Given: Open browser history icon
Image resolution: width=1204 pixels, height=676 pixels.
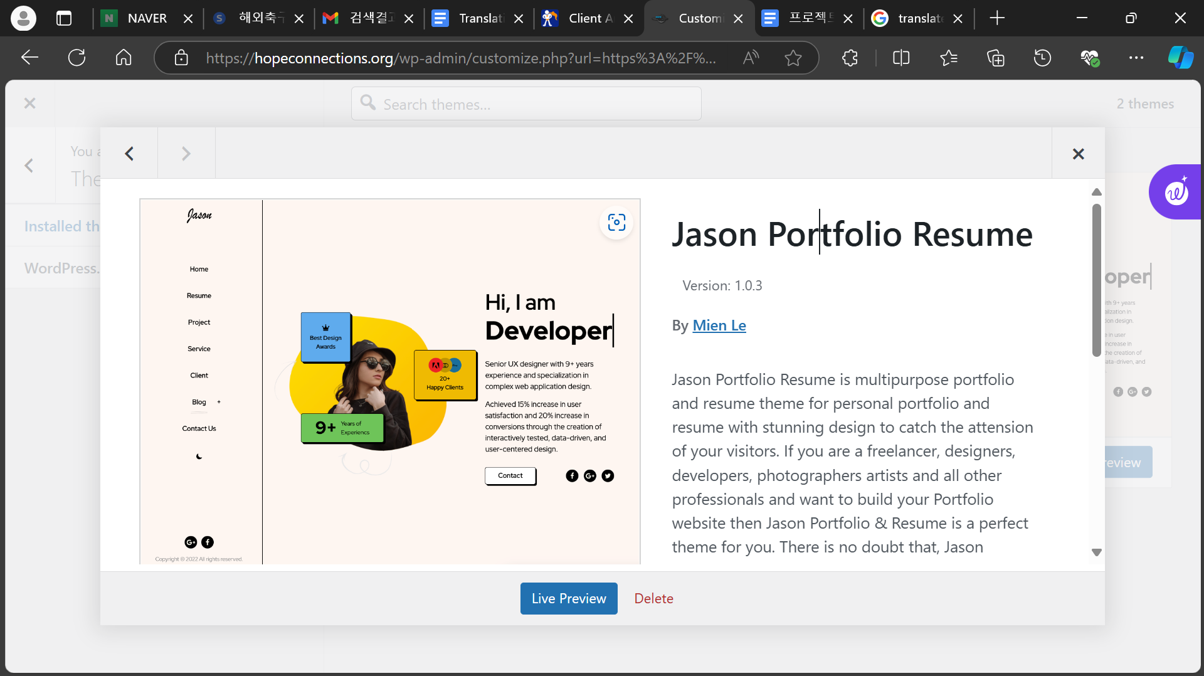Looking at the screenshot, I should (x=1042, y=58).
